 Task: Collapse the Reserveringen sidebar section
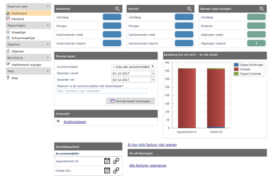pos(48,6)
